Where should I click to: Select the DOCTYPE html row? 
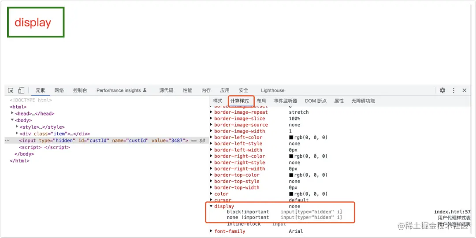tap(31, 100)
